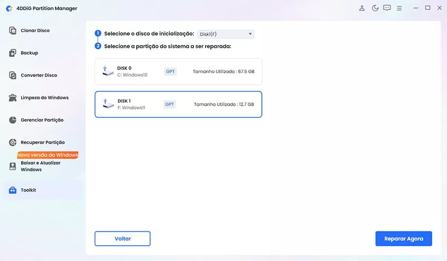Click 'Selecione a partição do sistema' label
Screen dimensions: 447x261
pyautogui.click(x=168, y=46)
